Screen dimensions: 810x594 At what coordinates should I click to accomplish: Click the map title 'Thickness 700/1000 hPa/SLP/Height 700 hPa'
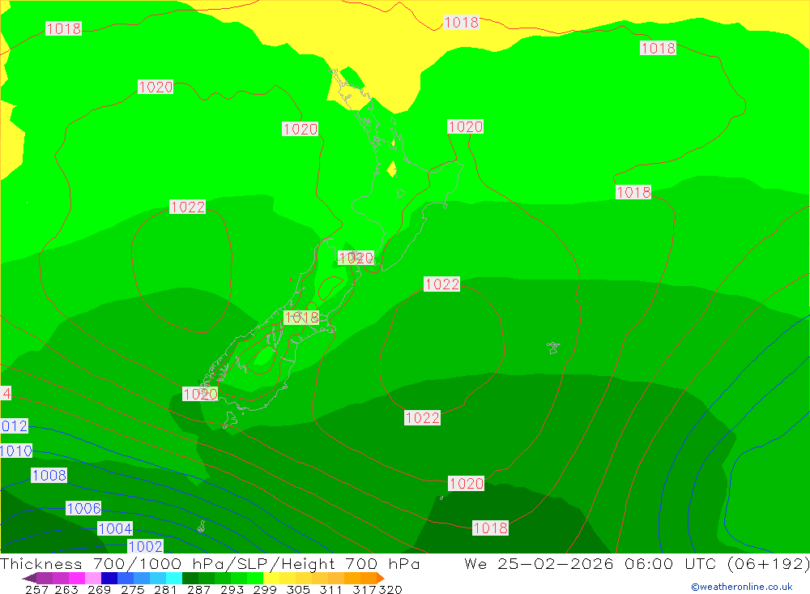[210, 563]
